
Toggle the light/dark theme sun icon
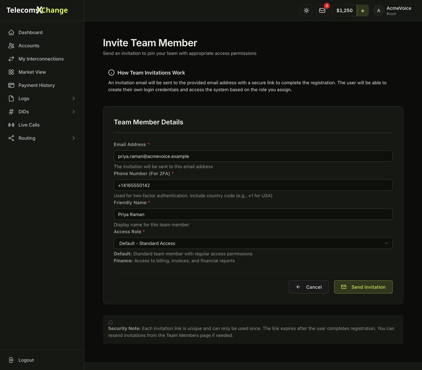[x=306, y=11]
